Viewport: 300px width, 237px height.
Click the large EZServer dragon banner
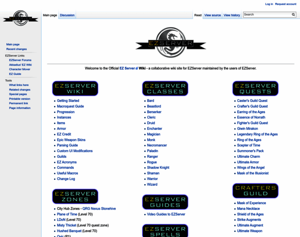(x=171, y=43)
